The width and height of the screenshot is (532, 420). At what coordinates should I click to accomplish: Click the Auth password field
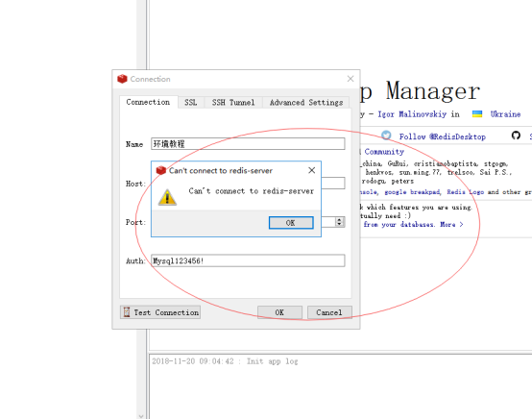(248, 260)
